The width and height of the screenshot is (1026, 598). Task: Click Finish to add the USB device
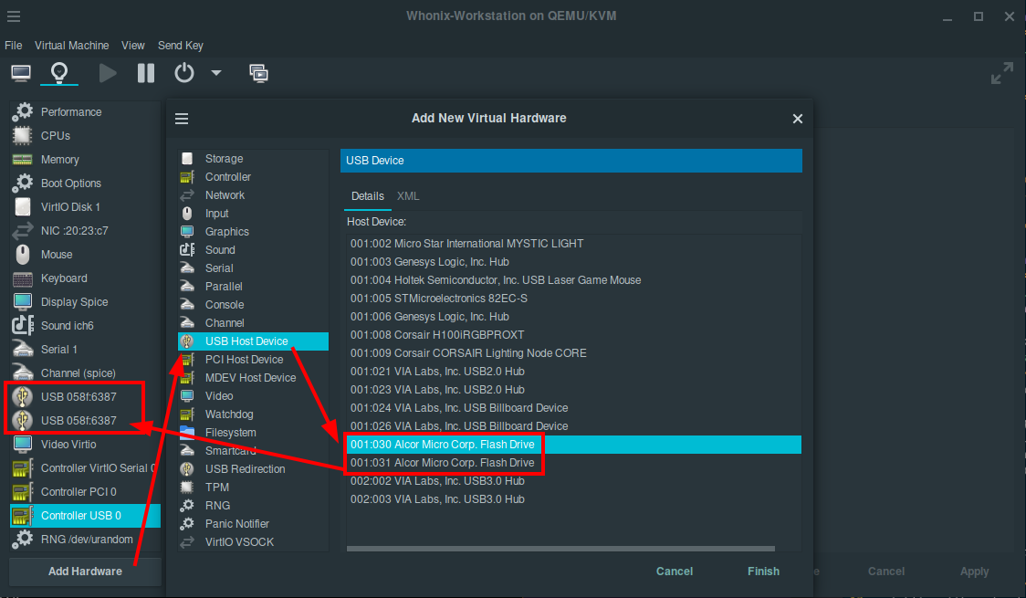[764, 572]
